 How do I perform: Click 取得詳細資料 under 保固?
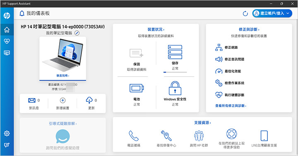[137, 70]
